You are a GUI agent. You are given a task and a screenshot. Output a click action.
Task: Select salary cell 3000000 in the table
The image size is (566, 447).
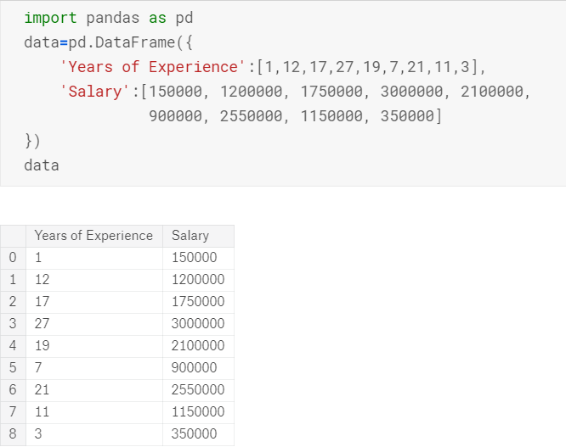198,324
